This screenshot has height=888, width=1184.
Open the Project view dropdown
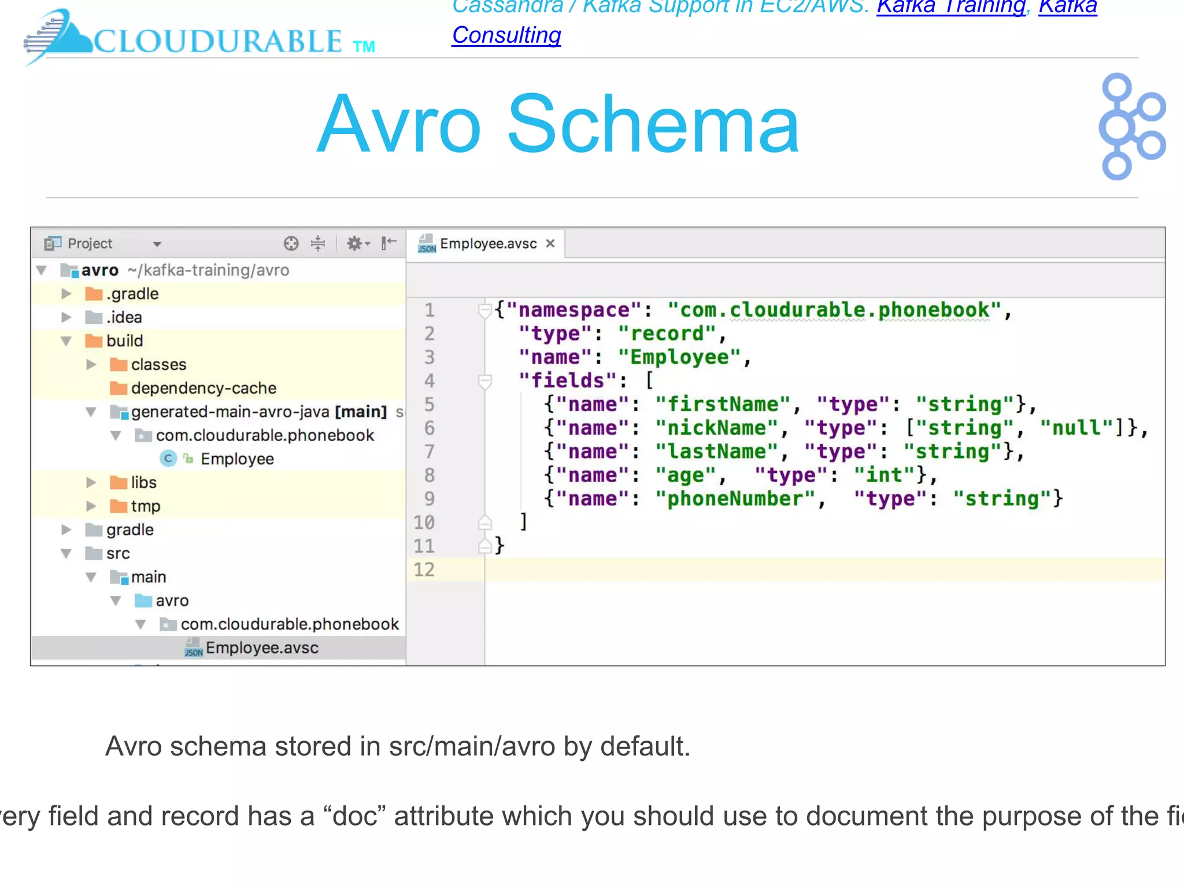[157, 244]
